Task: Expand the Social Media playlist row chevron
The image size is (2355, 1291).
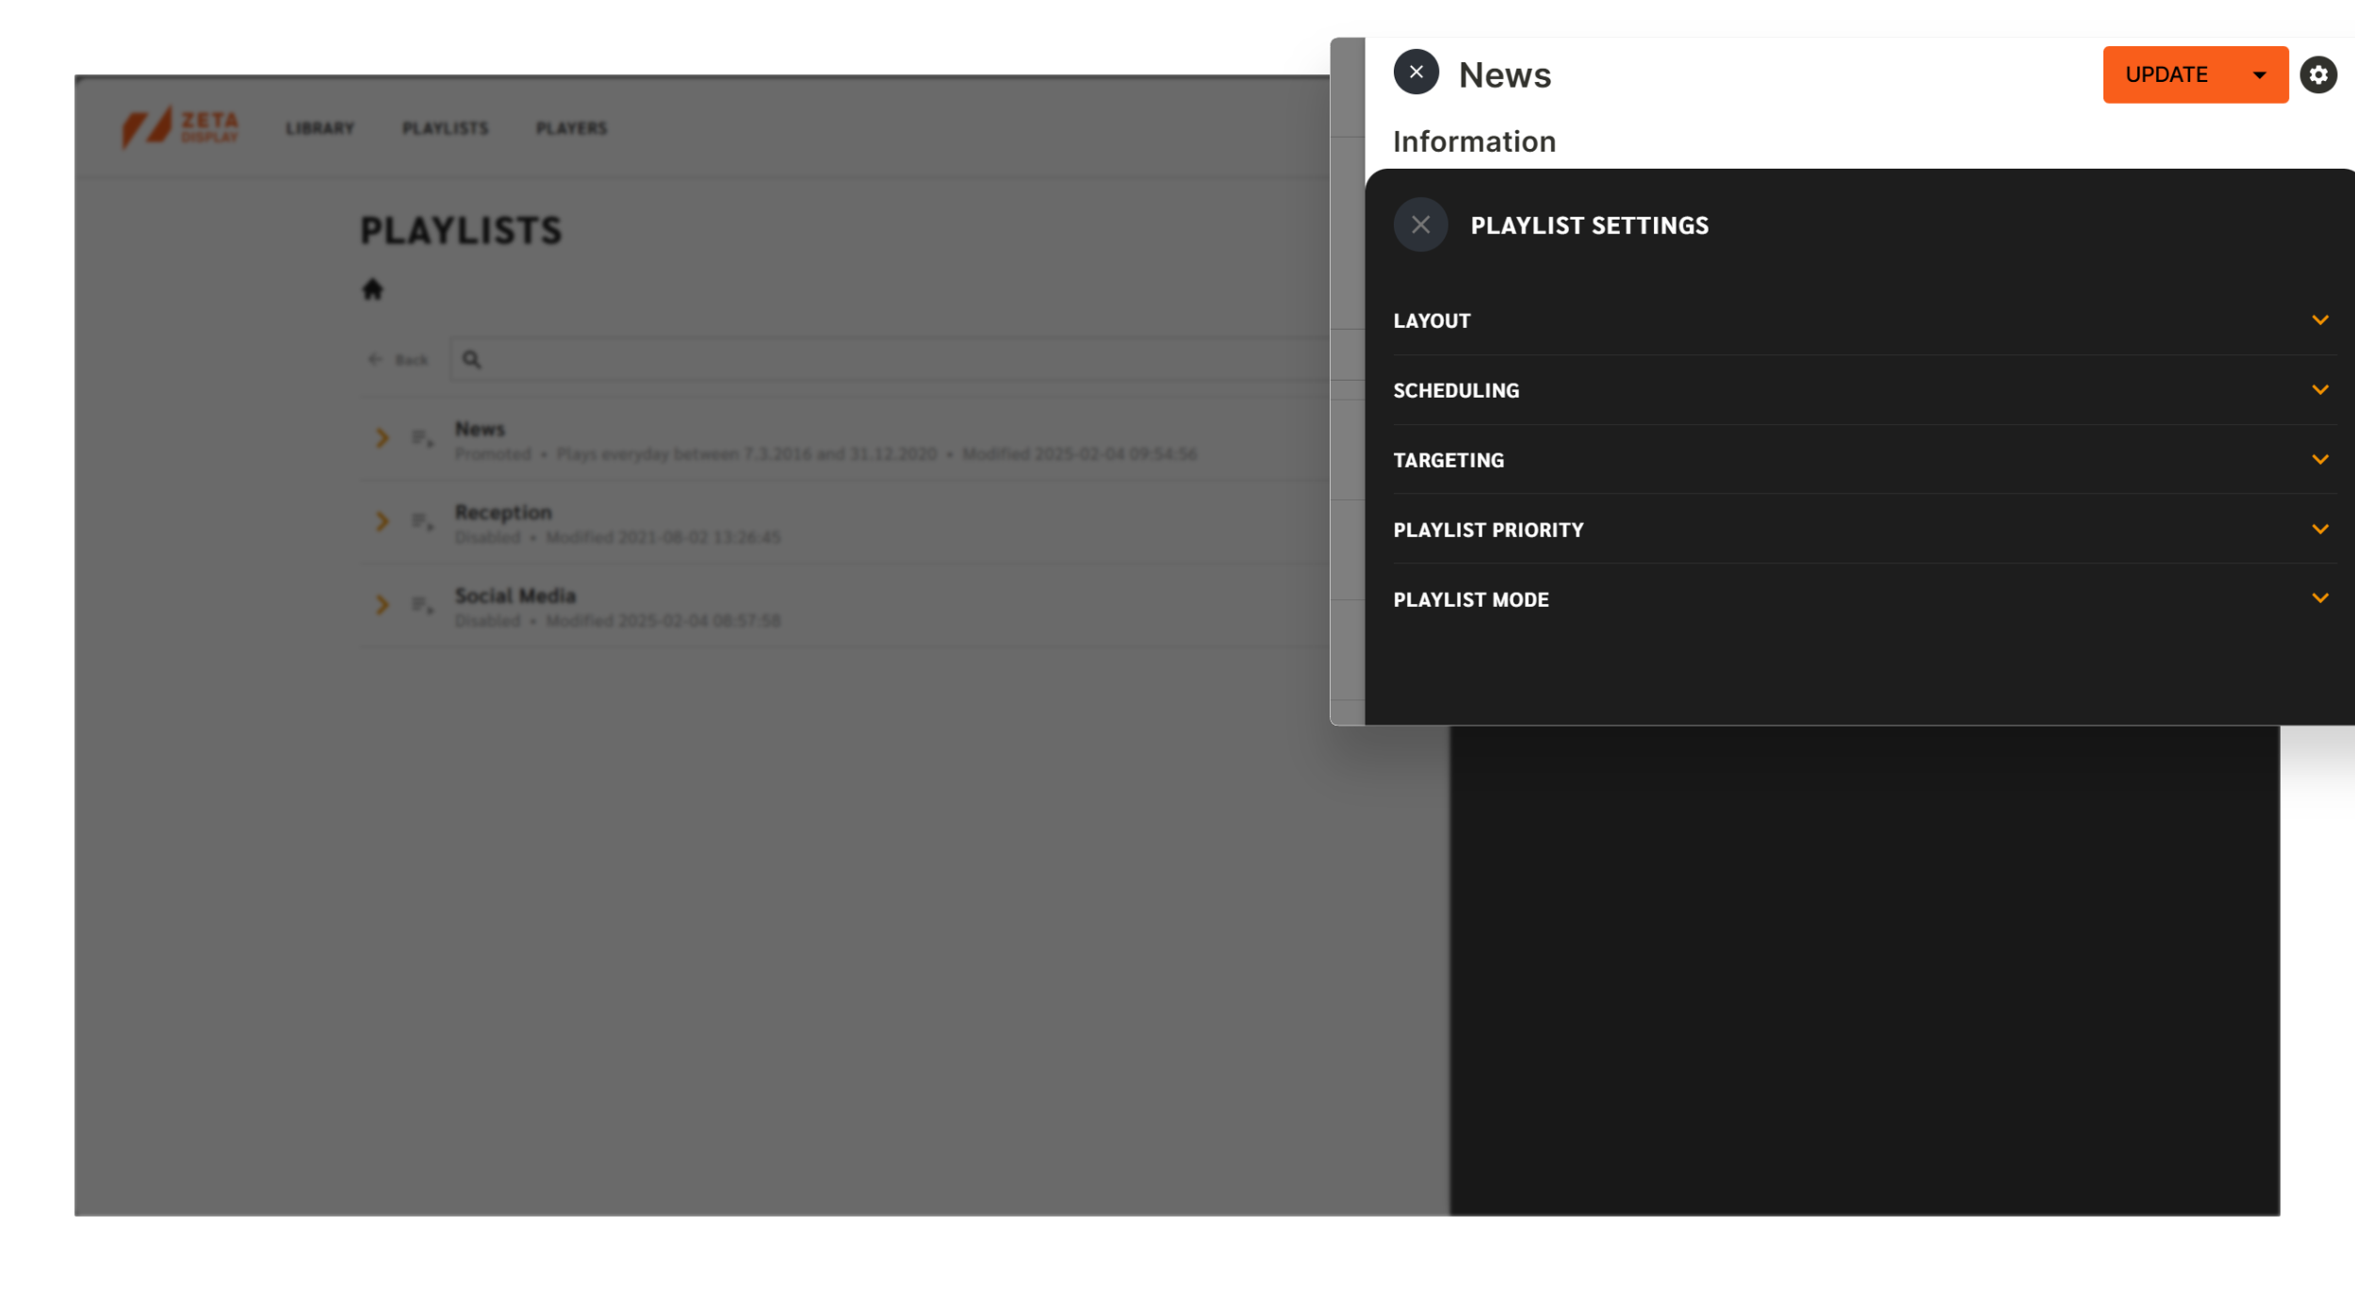Action: [382, 605]
